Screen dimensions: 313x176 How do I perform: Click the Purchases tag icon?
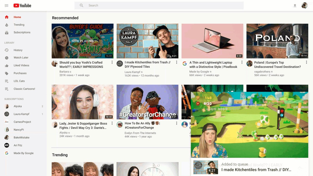click(x=7, y=73)
